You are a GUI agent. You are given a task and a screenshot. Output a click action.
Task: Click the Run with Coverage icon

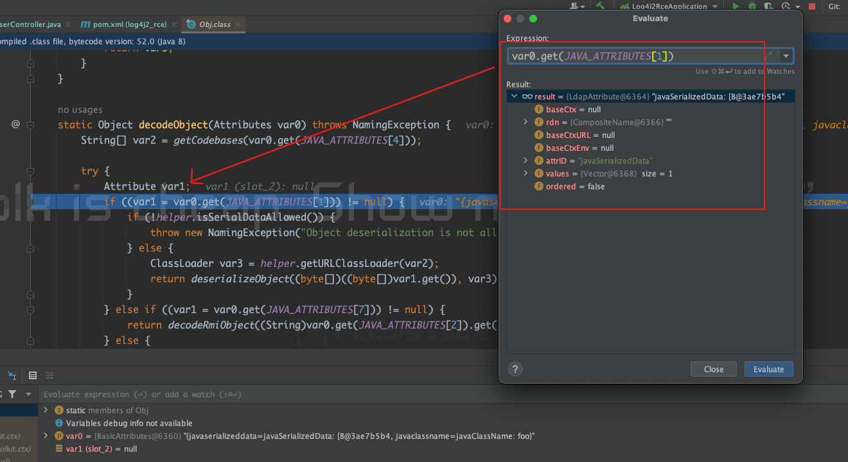(770, 6)
